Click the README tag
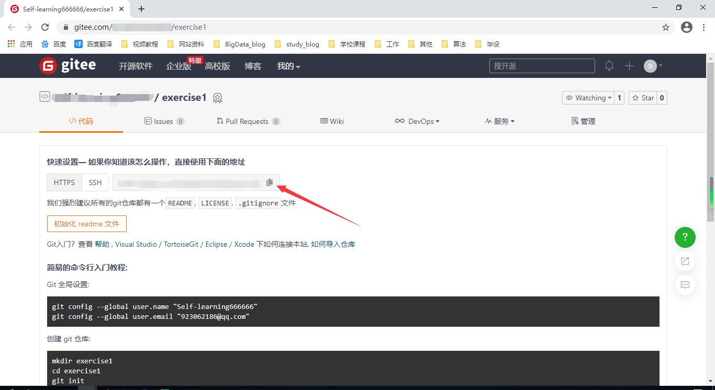Viewport: 715px width, 390px height. point(181,203)
